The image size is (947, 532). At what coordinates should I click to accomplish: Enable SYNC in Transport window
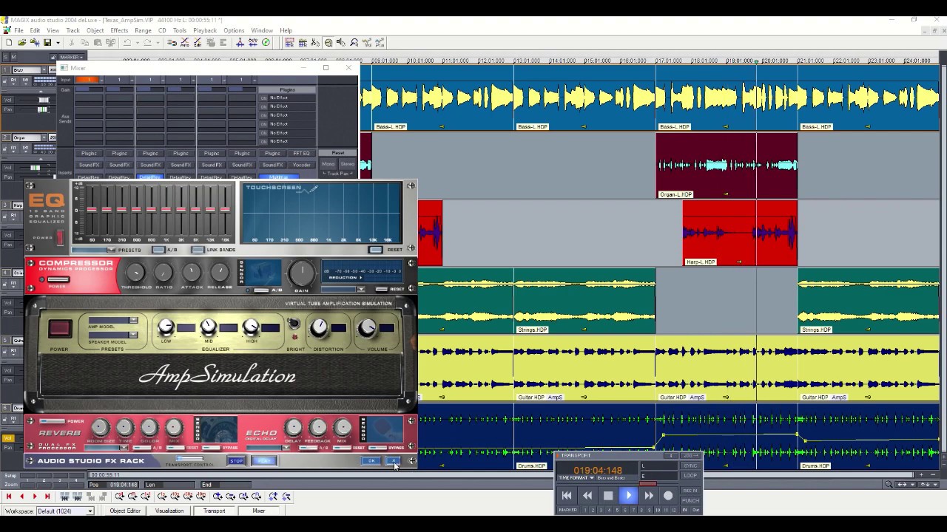pyautogui.click(x=690, y=465)
